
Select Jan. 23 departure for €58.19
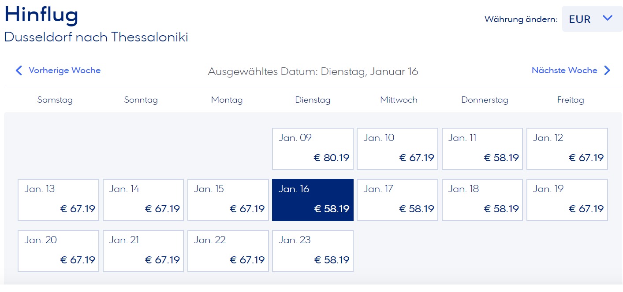point(313,251)
